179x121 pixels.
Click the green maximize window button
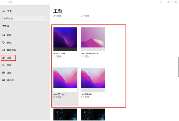click(x=168, y=2)
